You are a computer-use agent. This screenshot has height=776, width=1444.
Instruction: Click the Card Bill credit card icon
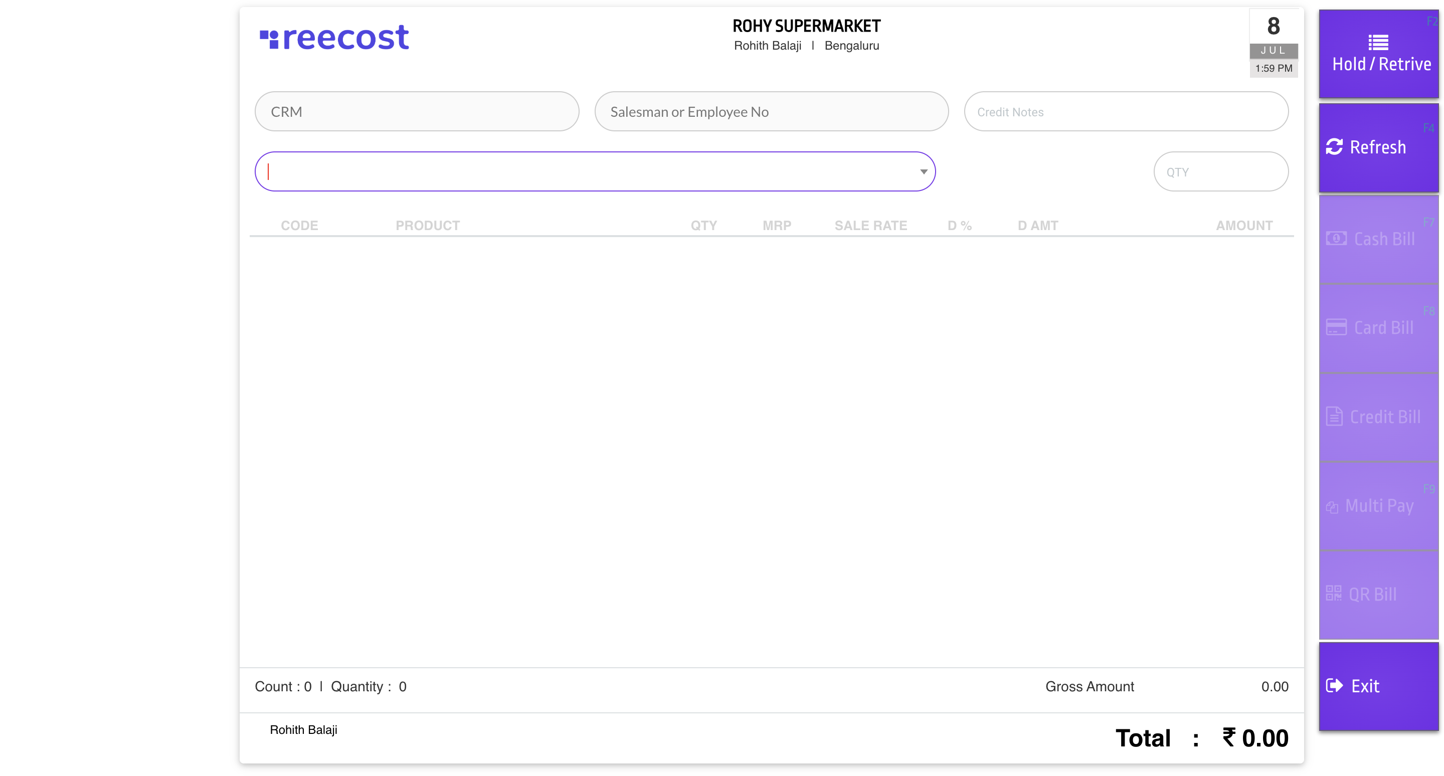coord(1336,327)
